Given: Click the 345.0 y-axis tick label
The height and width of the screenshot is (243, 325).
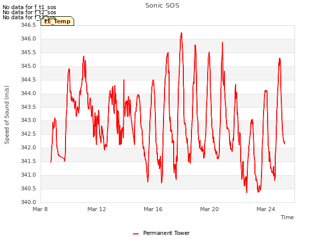Looking at the screenshot, I should point(28,66).
